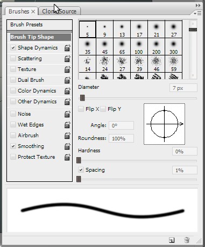This screenshot has height=247, width=205.
Task: Toggle the Noise lock icon
Action: pyautogui.click(x=67, y=114)
